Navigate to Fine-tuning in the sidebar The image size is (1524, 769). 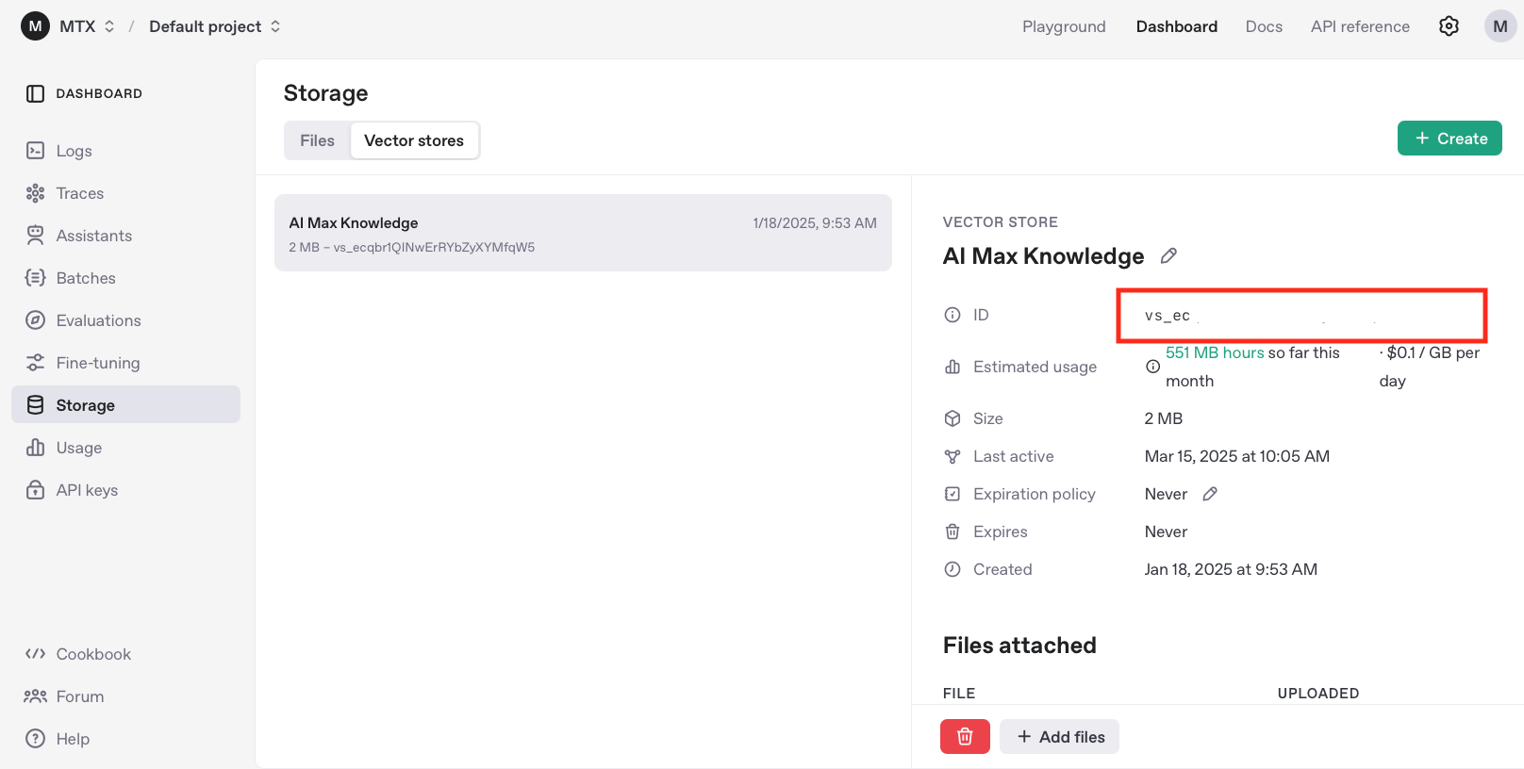pos(97,363)
